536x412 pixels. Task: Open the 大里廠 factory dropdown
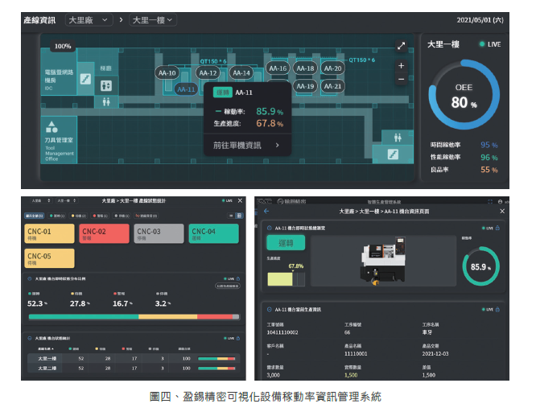pyautogui.click(x=89, y=20)
